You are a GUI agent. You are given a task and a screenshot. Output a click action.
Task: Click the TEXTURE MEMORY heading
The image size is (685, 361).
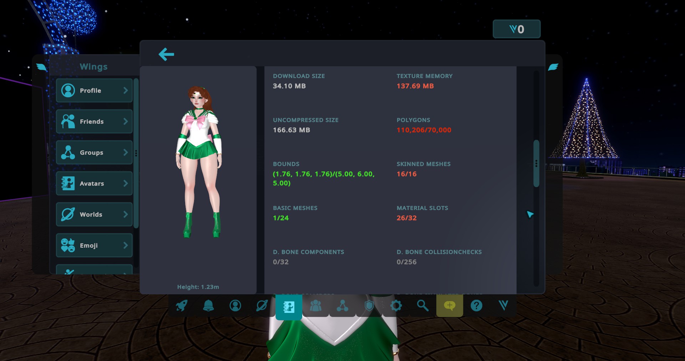[x=425, y=76]
